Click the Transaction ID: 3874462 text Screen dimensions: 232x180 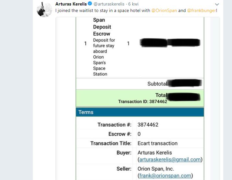tap(142, 101)
